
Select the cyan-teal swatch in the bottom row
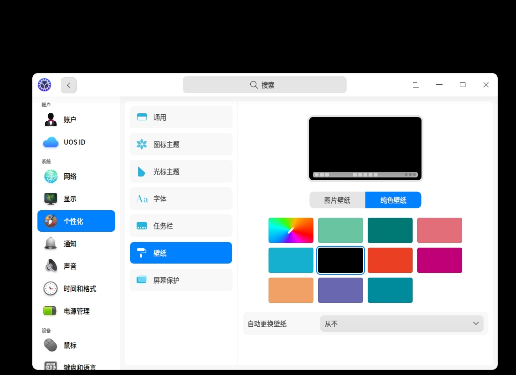click(390, 290)
